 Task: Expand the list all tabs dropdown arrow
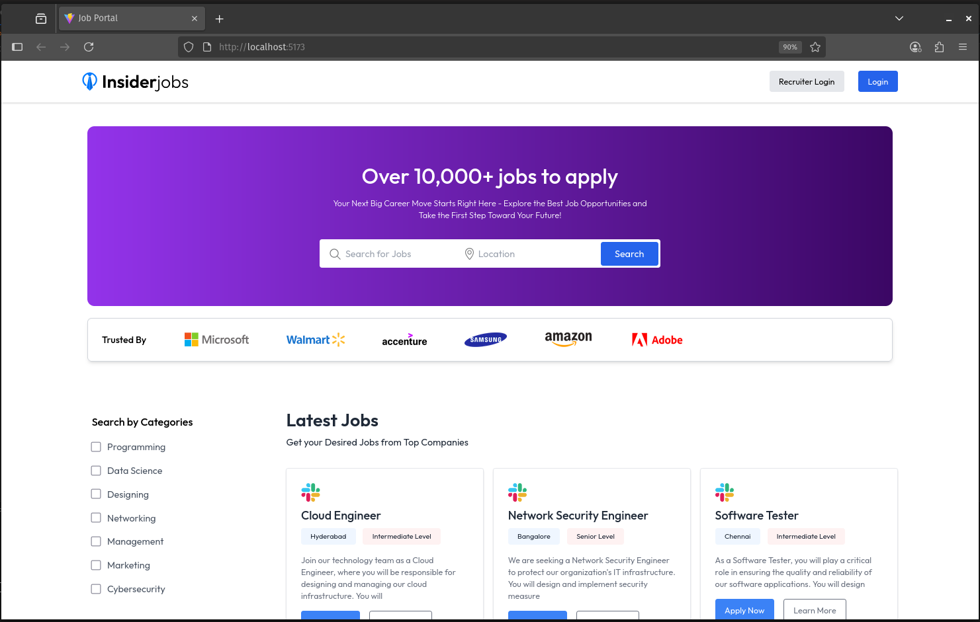(899, 19)
